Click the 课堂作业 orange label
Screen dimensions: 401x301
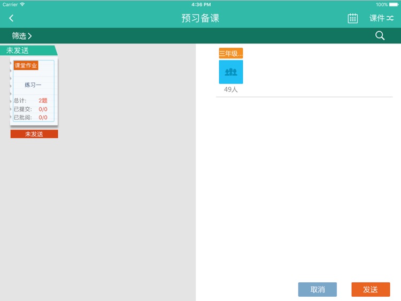coord(26,65)
